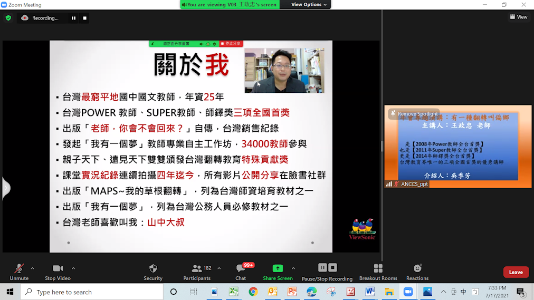Image resolution: width=534 pixels, height=300 pixels.
Task: Click the Zoom Meeting window title
Action: click(25, 5)
